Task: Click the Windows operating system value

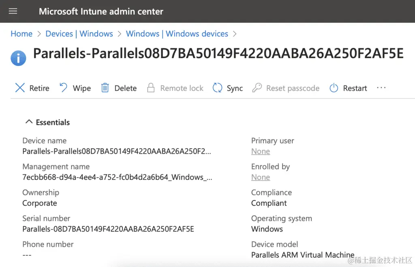Action: click(x=267, y=229)
